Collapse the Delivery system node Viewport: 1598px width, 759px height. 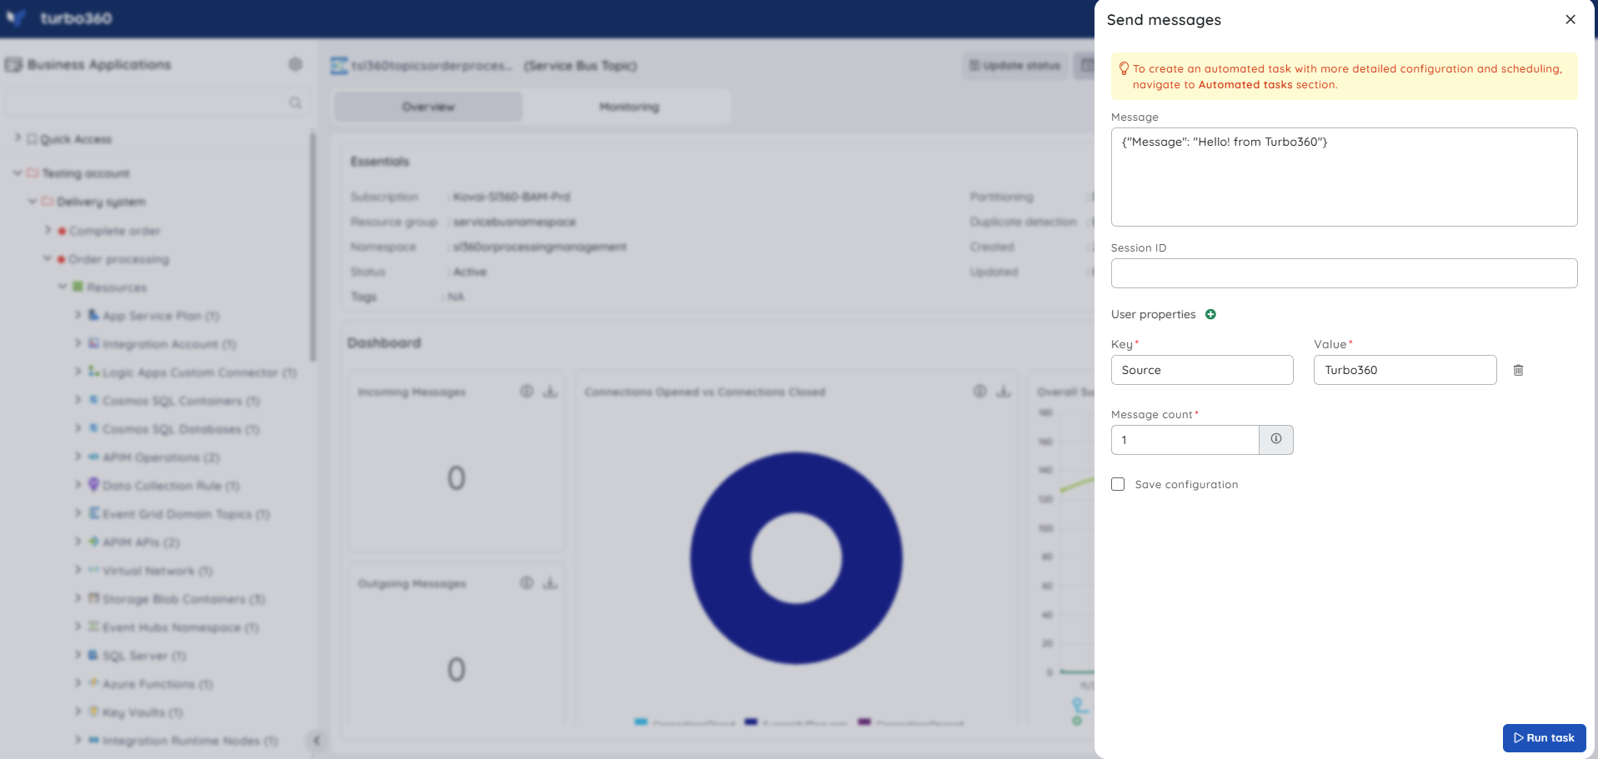pos(33,202)
